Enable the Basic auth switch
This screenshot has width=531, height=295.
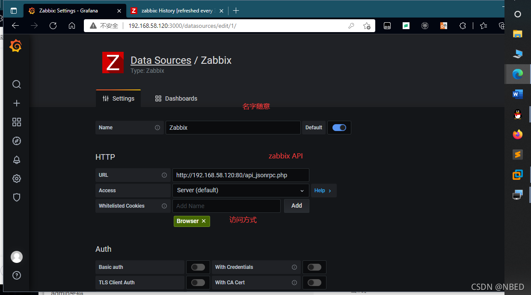(x=198, y=267)
